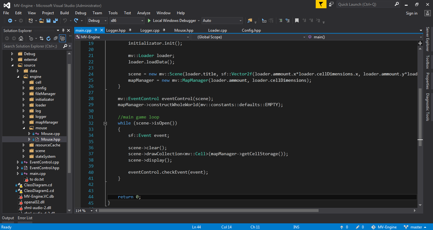Open the notifications flag icon
Image resolution: width=433 pixels, height=230 pixels.
[321, 4]
